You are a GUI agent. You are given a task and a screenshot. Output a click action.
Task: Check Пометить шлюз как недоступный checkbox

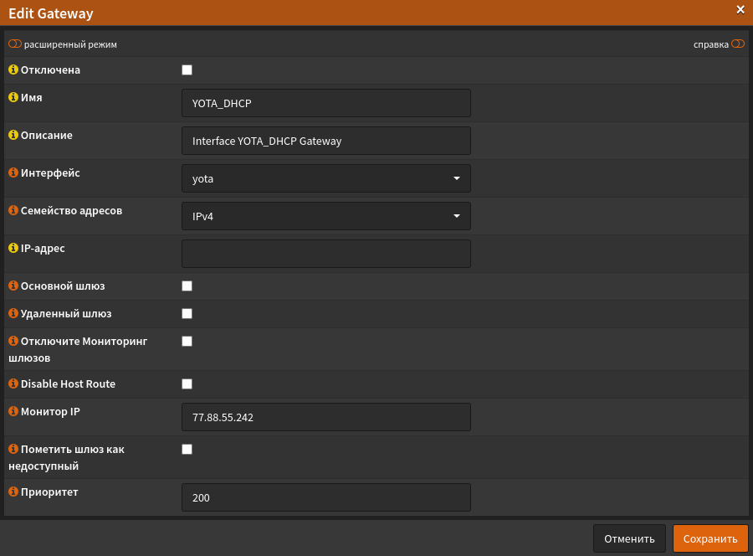187,450
